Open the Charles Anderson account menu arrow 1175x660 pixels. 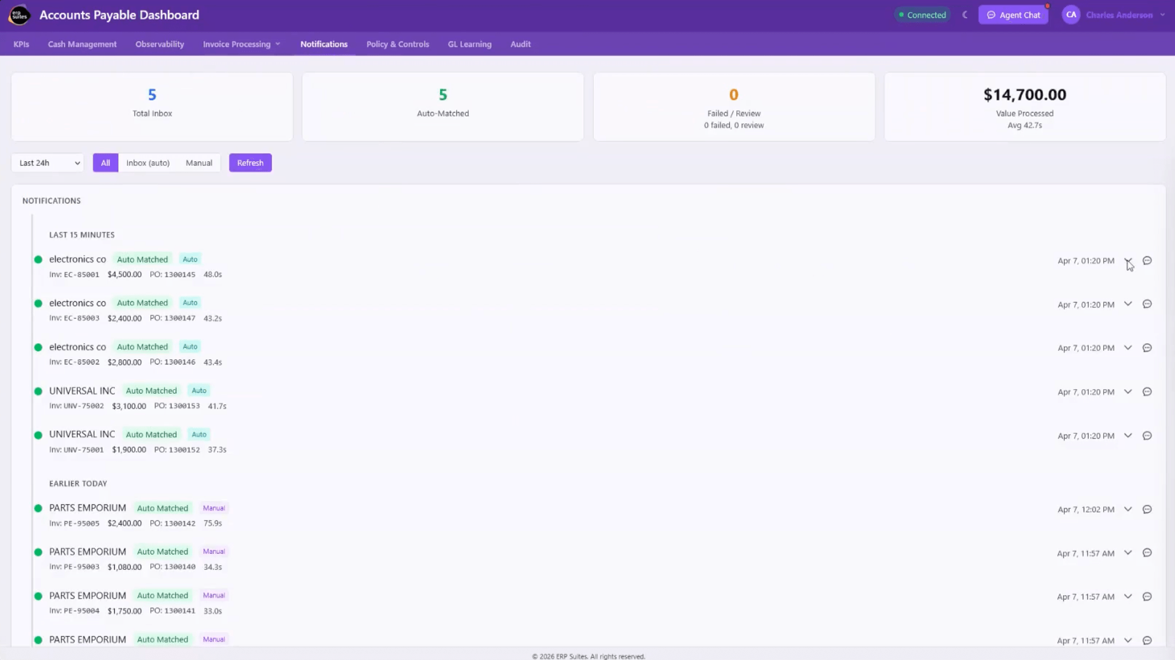pos(1162,15)
